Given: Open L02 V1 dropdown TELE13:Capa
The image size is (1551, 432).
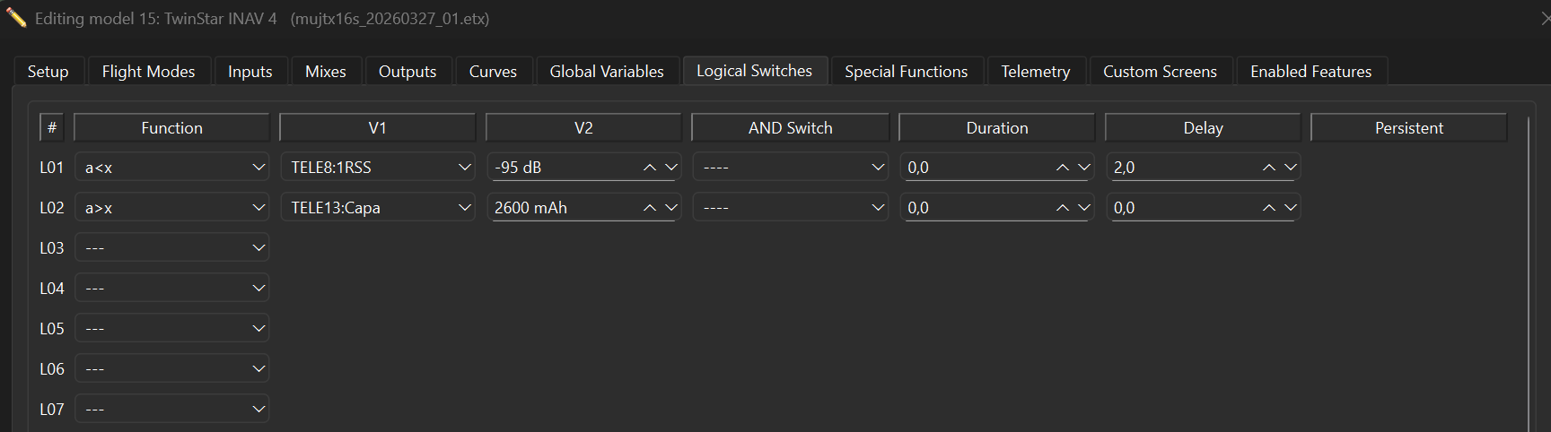Looking at the screenshot, I should pos(378,208).
